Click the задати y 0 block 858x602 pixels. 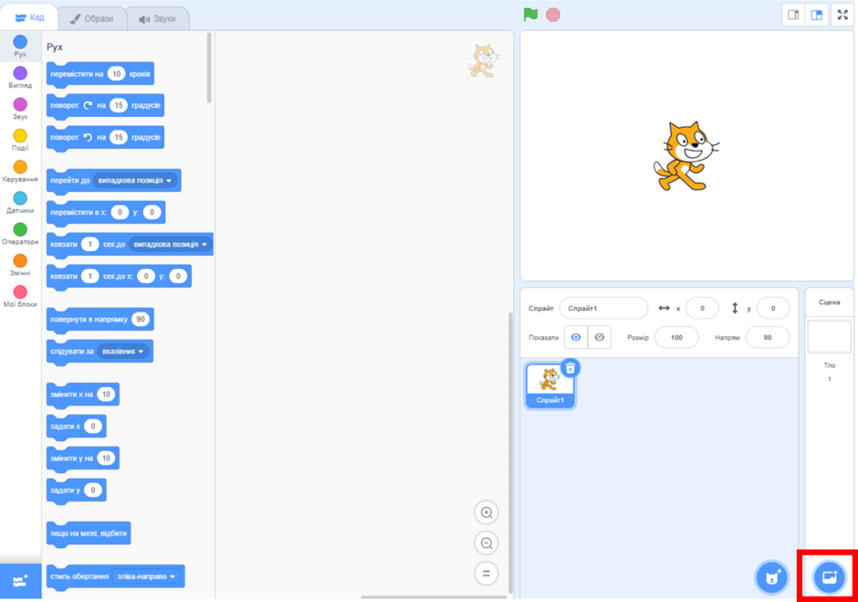[77, 490]
